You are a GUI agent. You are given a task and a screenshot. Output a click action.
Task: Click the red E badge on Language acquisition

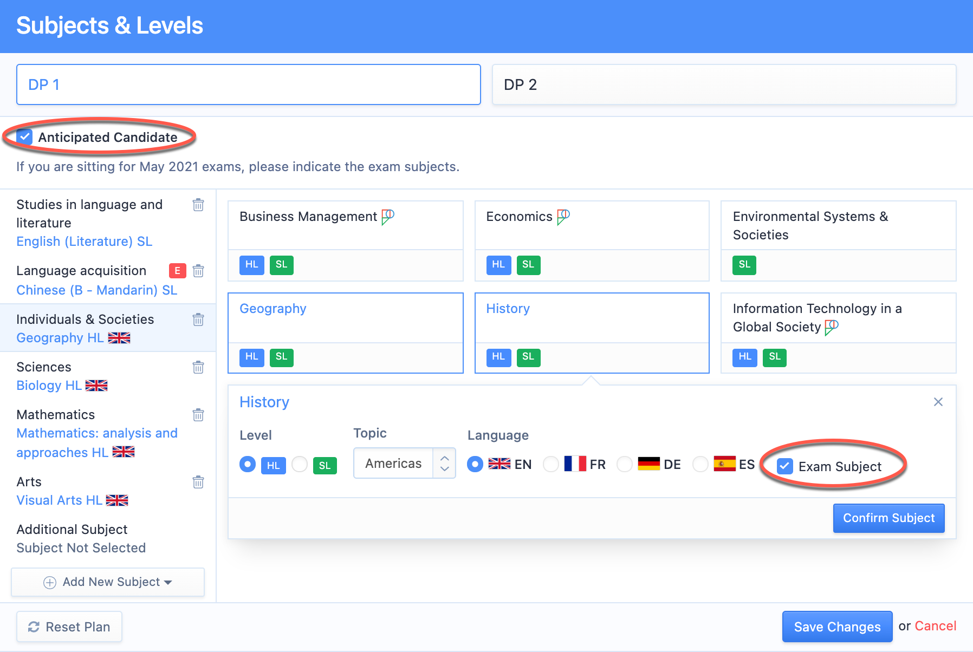pyautogui.click(x=177, y=271)
